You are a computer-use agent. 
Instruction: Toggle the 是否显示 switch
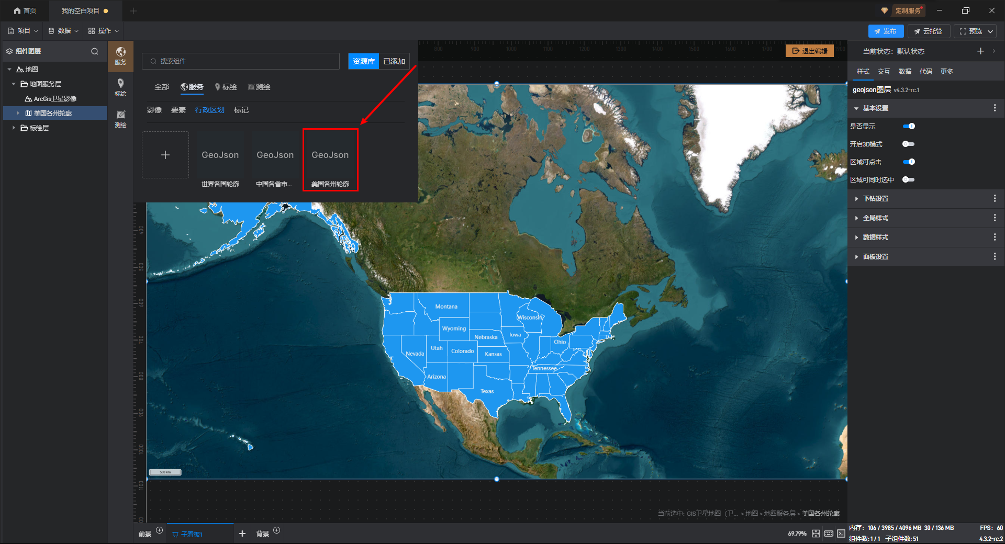[x=909, y=126]
